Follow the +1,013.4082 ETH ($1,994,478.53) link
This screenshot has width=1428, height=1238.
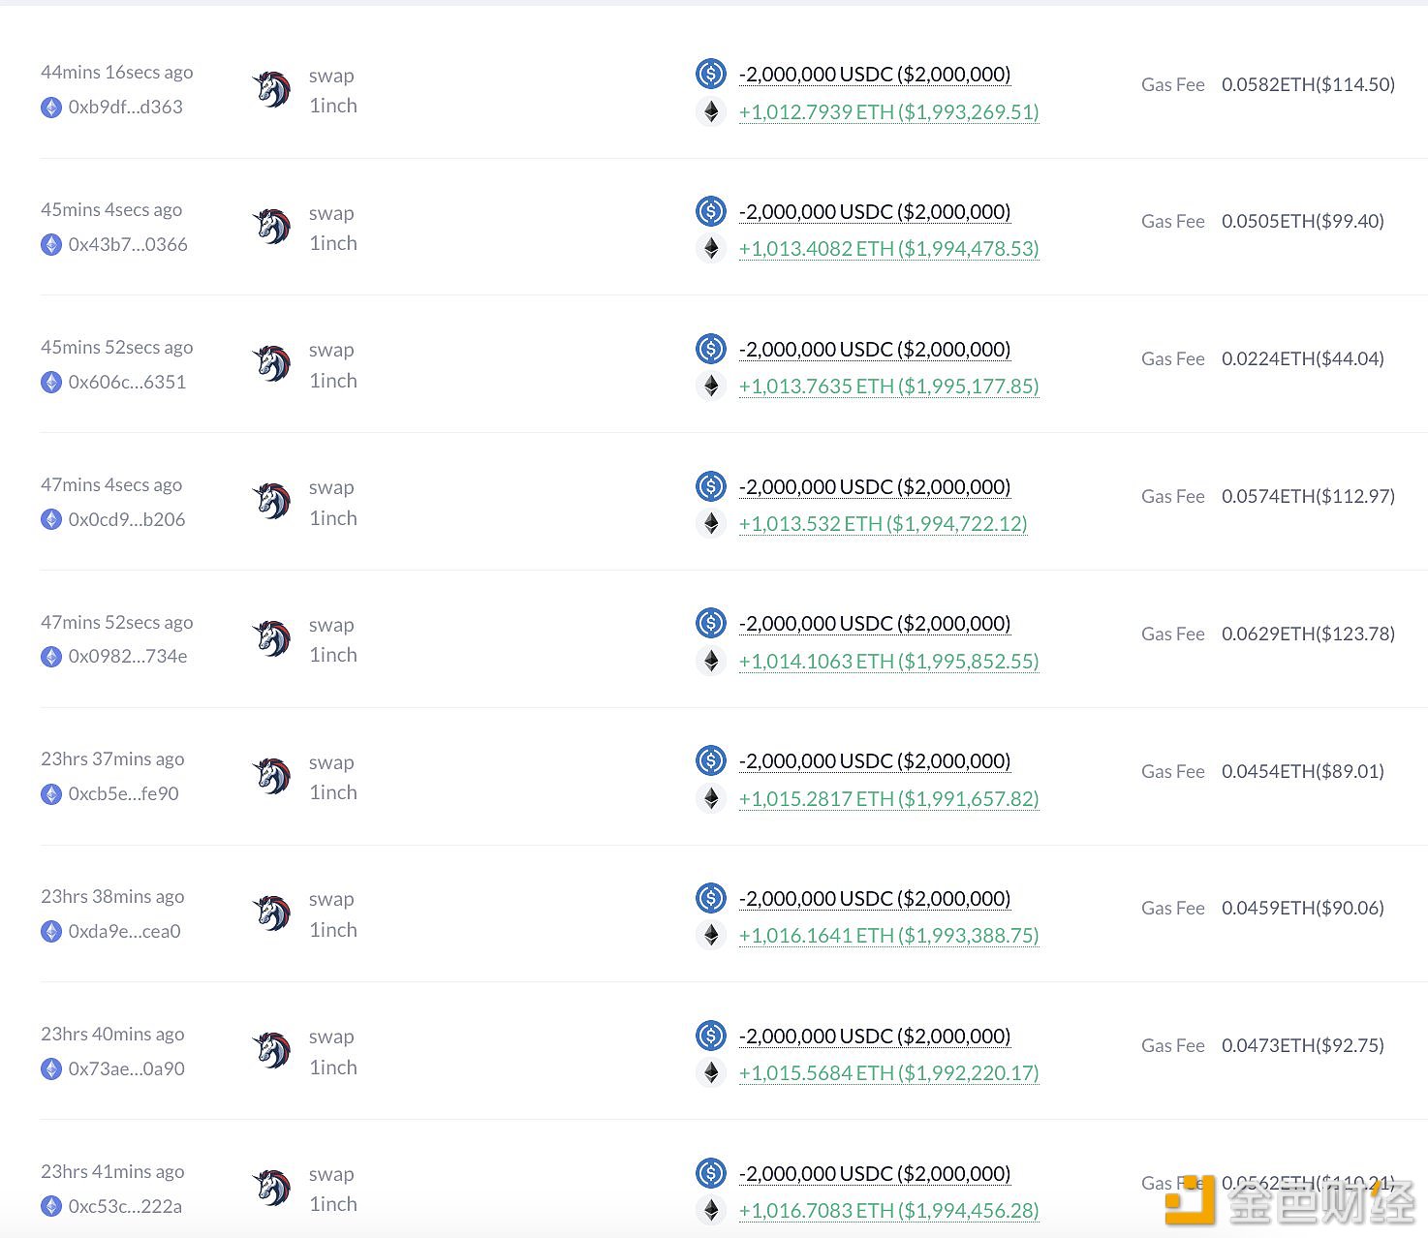click(x=889, y=249)
